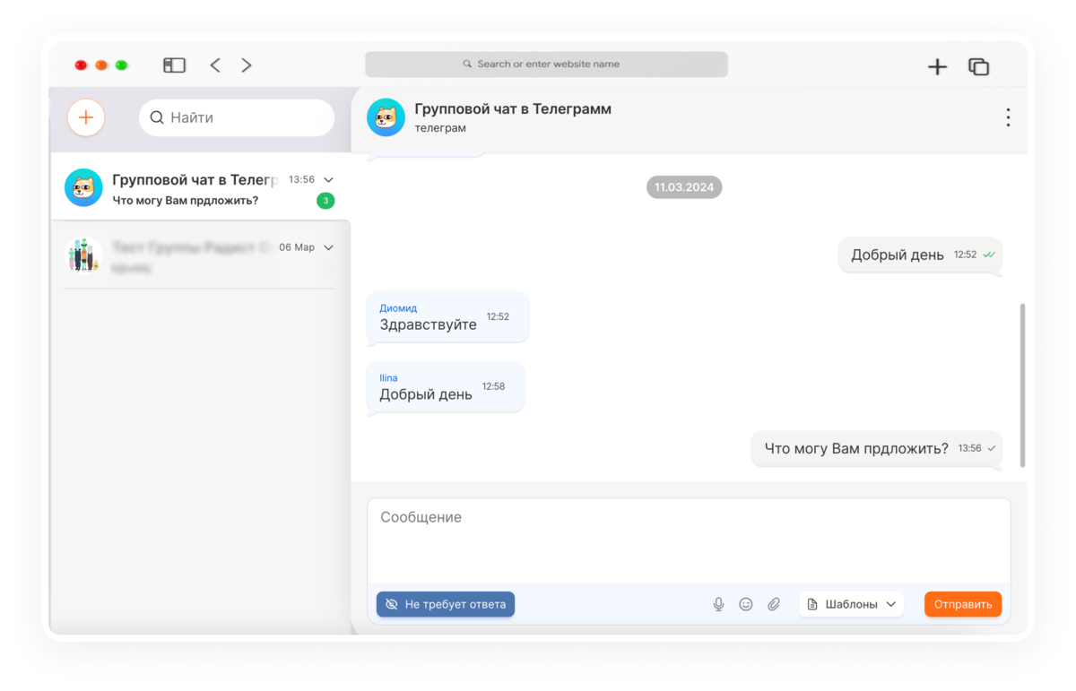
Task: Select the blurred second chat in list
Action: point(200,255)
